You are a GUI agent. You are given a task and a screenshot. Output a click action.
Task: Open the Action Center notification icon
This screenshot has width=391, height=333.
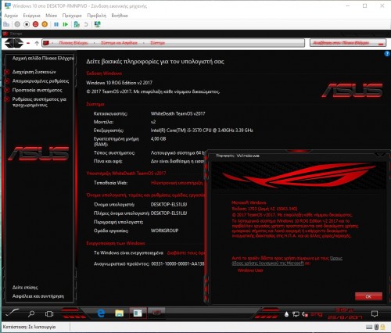(375, 313)
